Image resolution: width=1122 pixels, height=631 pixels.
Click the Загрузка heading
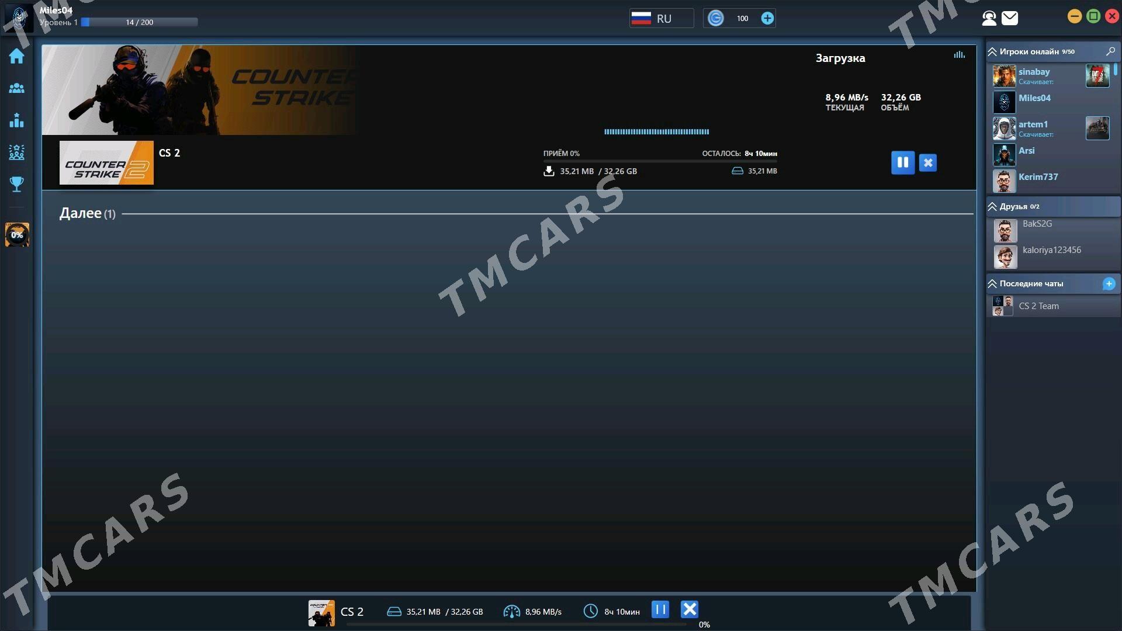840,58
